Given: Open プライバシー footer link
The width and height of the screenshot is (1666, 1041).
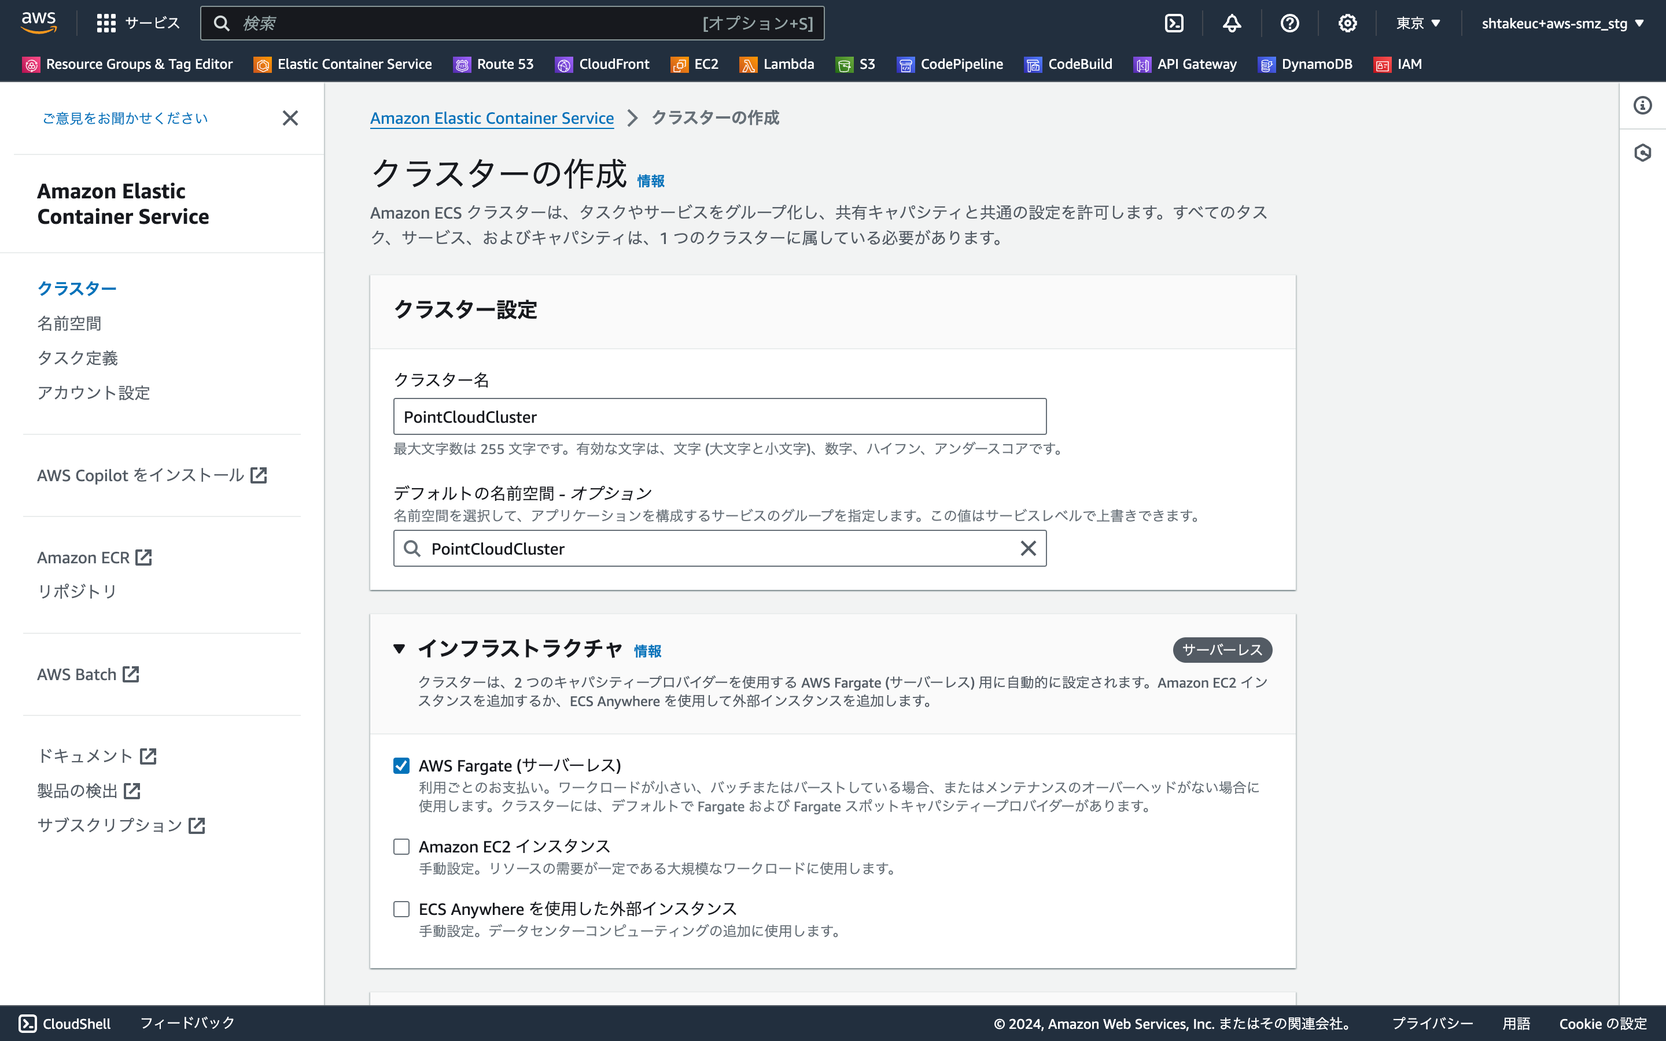Looking at the screenshot, I should [x=1432, y=1023].
